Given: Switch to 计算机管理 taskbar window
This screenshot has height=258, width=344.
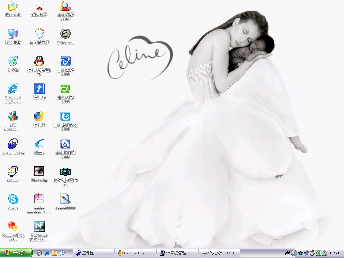Looking at the screenshot, I should tap(177, 253).
